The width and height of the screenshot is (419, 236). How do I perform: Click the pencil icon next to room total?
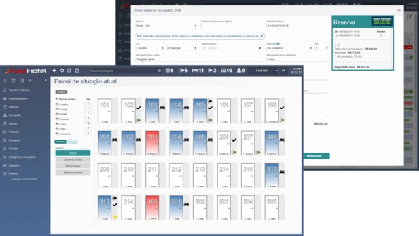(x=259, y=48)
